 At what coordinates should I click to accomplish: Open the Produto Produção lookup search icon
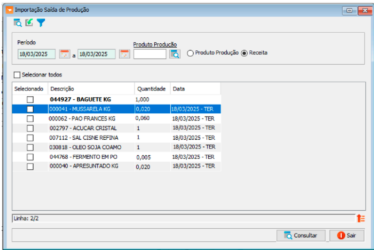coord(175,54)
